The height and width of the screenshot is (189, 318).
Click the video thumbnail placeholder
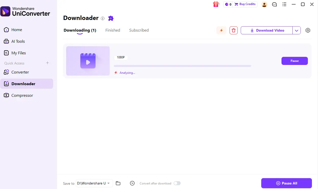pyautogui.click(x=88, y=61)
